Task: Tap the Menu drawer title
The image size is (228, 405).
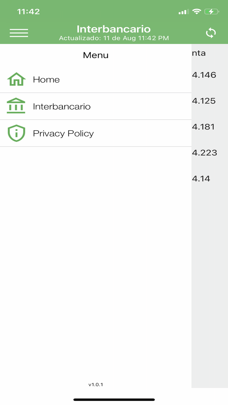Action: pos(95,55)
